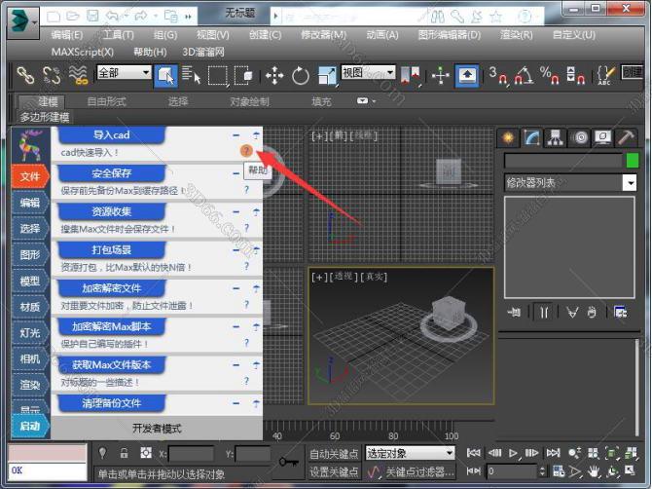Click the 导入cad button
The width and height of the screenshot is (652, 489).
111,134
